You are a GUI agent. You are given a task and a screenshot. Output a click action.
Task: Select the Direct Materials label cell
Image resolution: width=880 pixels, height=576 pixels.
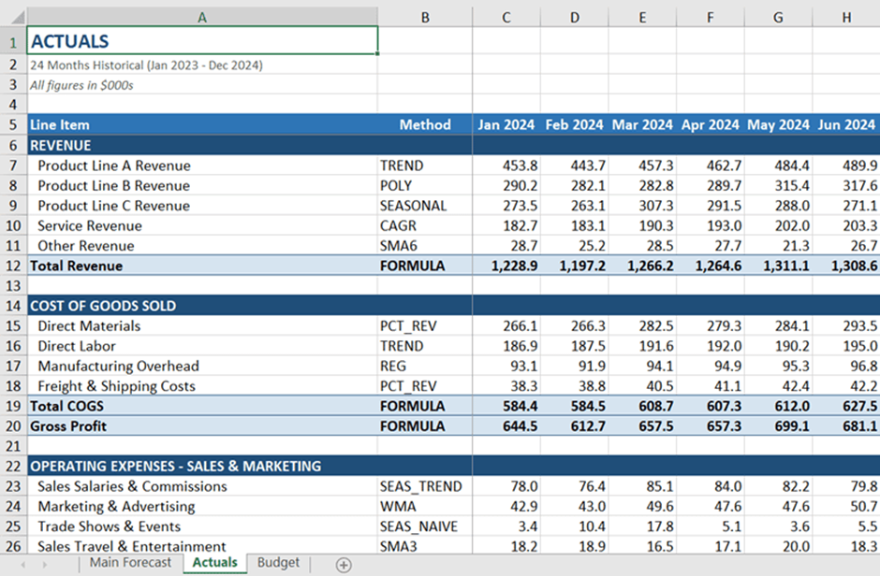coord(202,325)
